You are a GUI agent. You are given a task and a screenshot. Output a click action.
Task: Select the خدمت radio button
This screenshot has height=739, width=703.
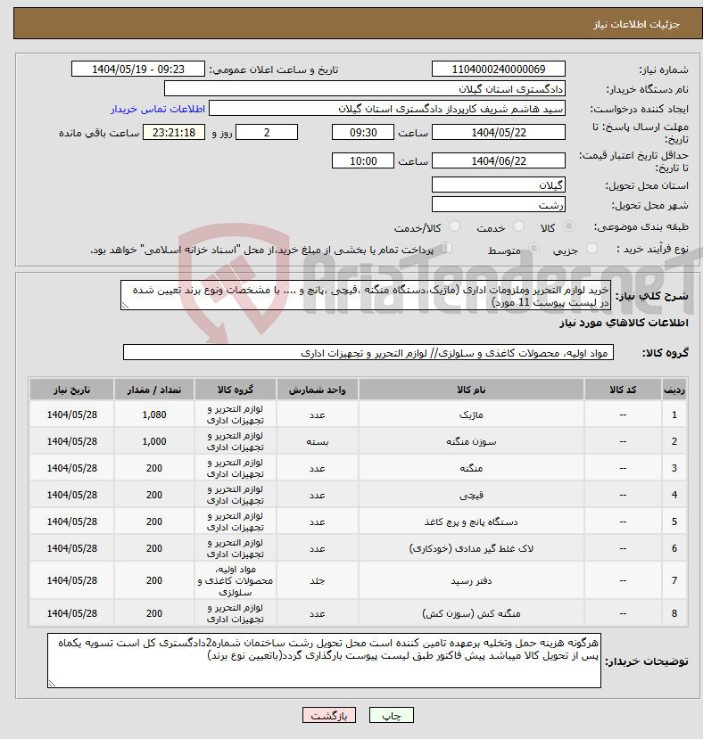[518, 226]
